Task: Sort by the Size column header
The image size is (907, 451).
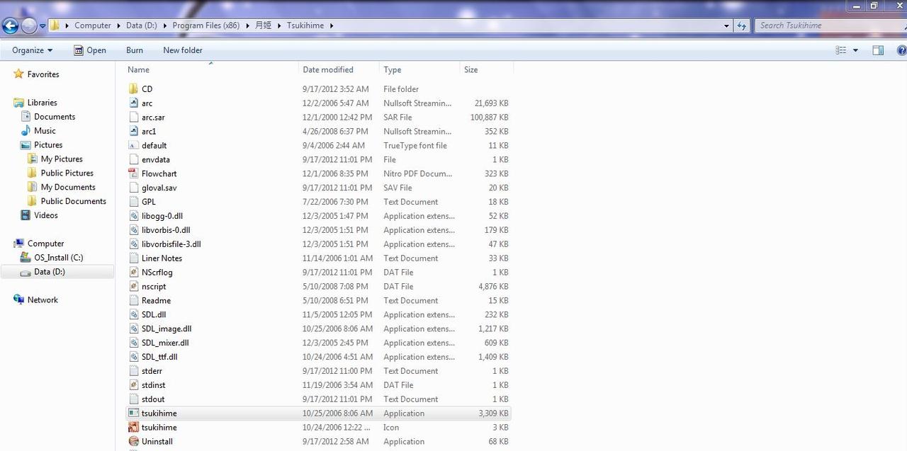Action: tap(471, 70)
